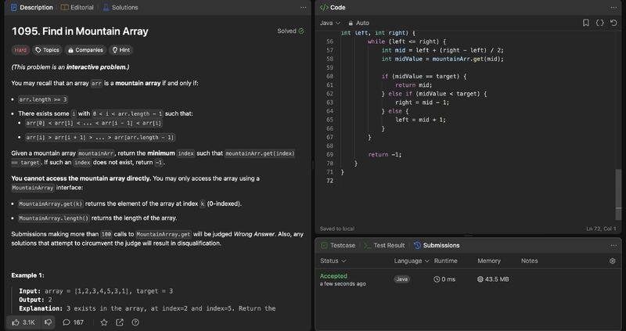Reveal the Hint
The image size is (626, 331).
(121, 50)
